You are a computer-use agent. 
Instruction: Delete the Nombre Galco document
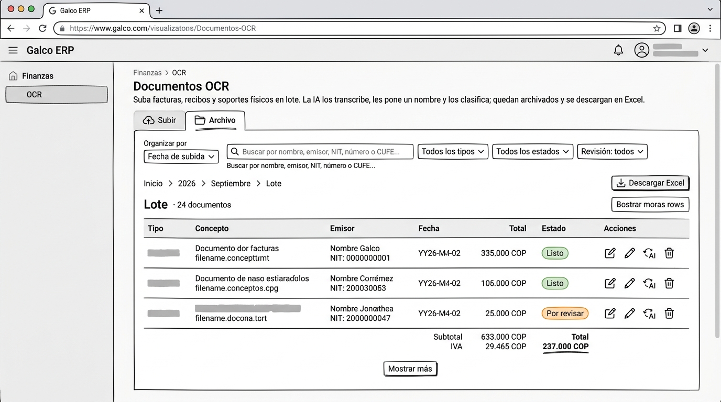coord(669,253)
